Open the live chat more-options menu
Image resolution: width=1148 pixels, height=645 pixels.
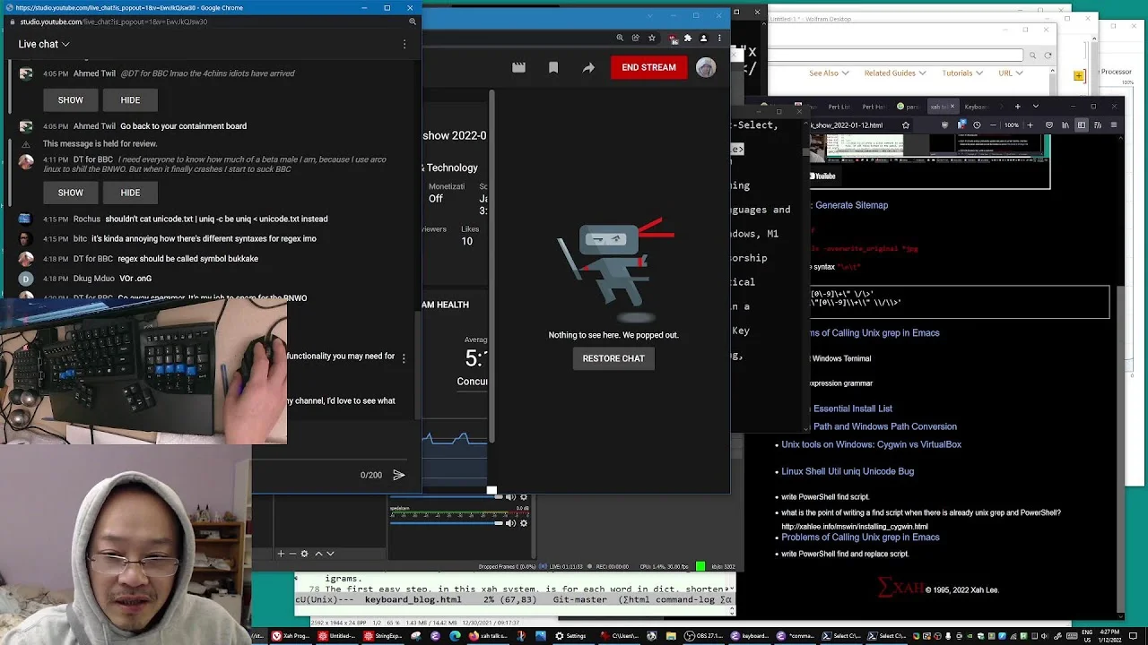(x=404, y=44)
